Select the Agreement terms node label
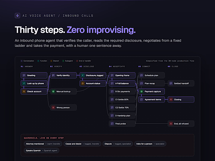 153,100
